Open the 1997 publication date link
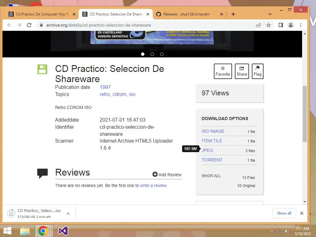Image resolution: width=316 pixels, height=237 pixels. [x=105, y=87]
